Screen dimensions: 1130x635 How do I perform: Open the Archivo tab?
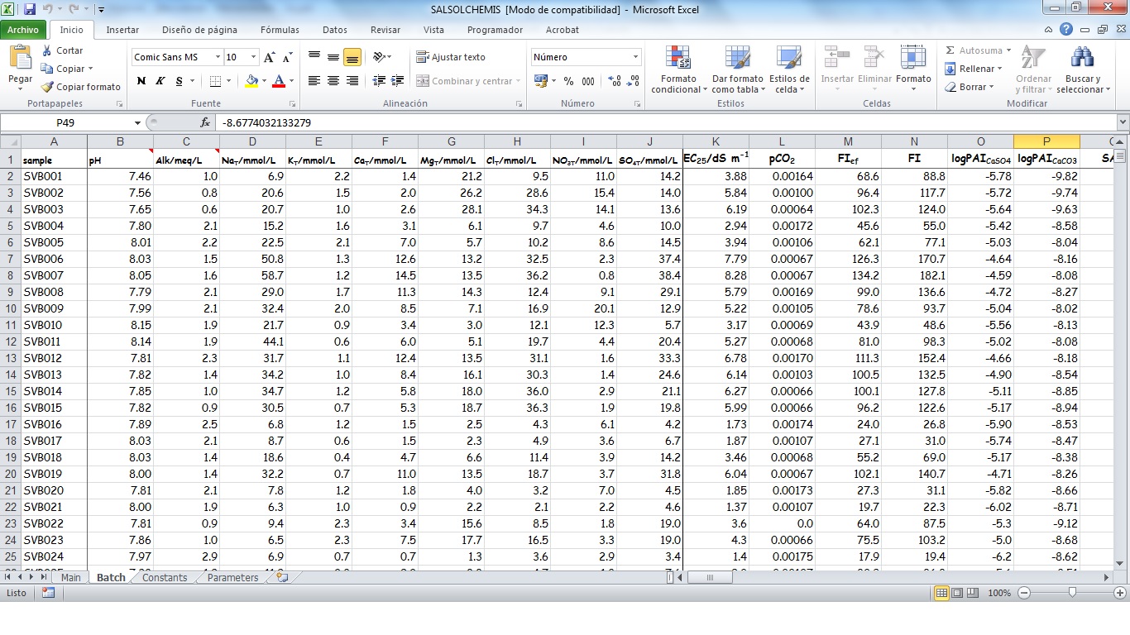(x=23, y=30)
